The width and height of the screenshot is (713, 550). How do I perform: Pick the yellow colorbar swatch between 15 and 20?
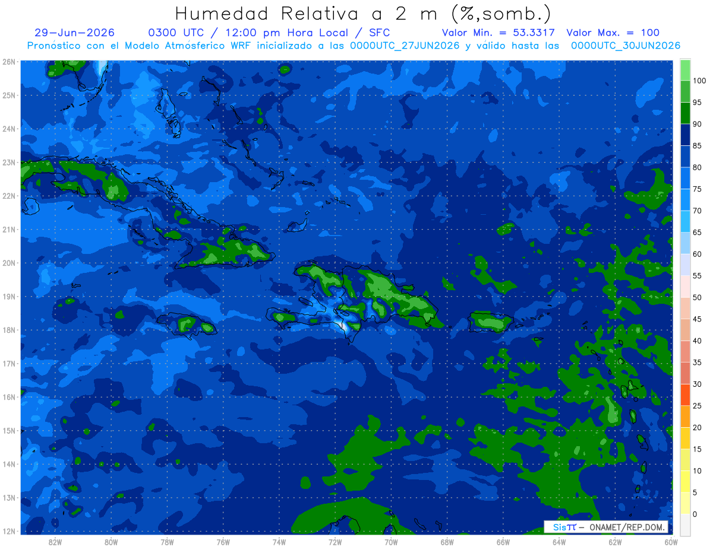[x=685, y=438]
